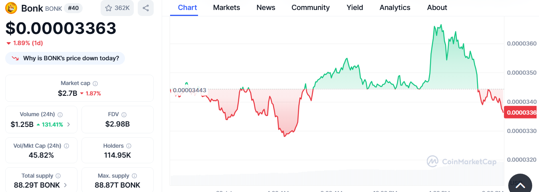Switch to the Chart tab
The width and height of the screenshot is (539, 192).
coord(187,8)
